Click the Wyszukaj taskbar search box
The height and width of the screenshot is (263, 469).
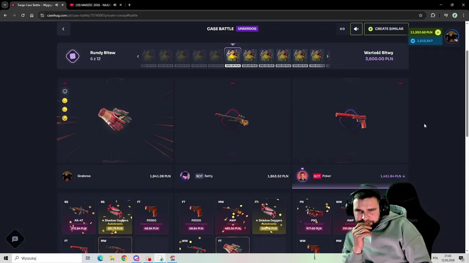click(x=47, y=258)
